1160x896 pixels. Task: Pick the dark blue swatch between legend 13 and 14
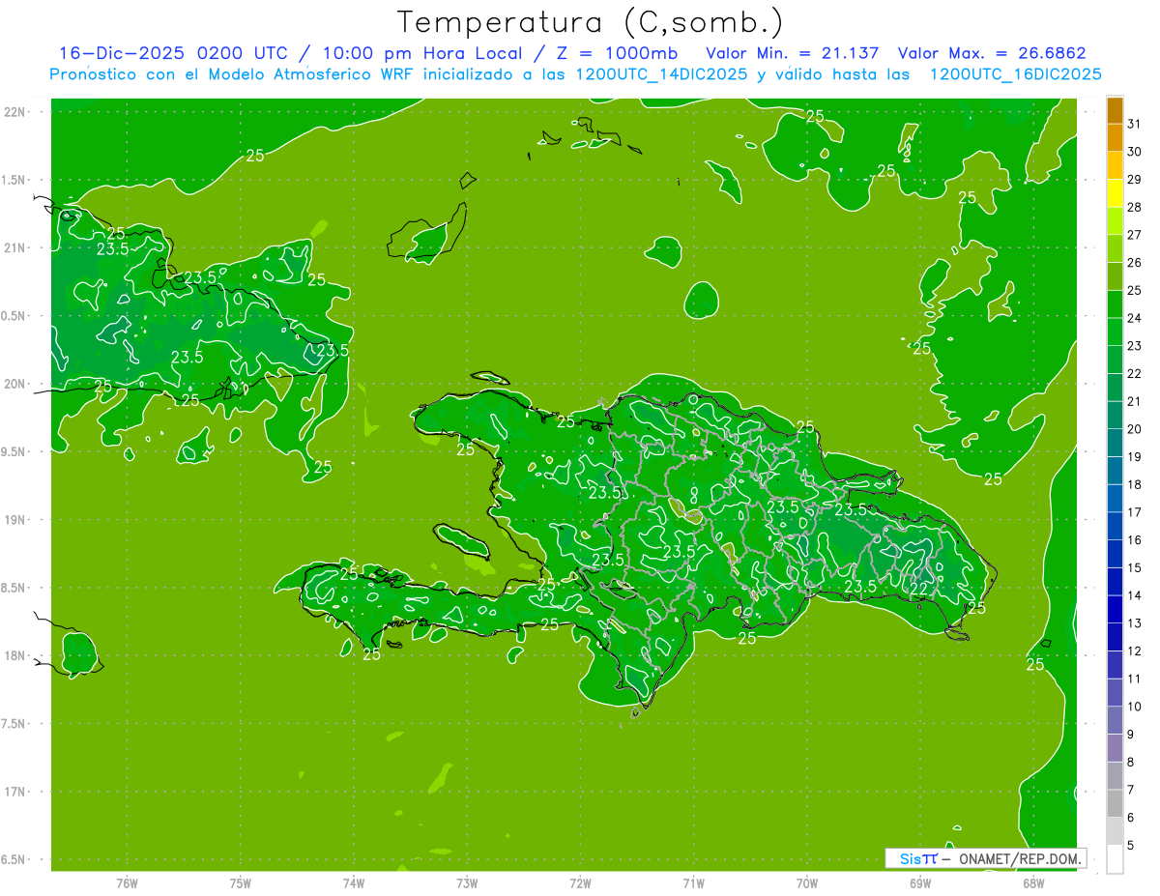[1115, 610]
